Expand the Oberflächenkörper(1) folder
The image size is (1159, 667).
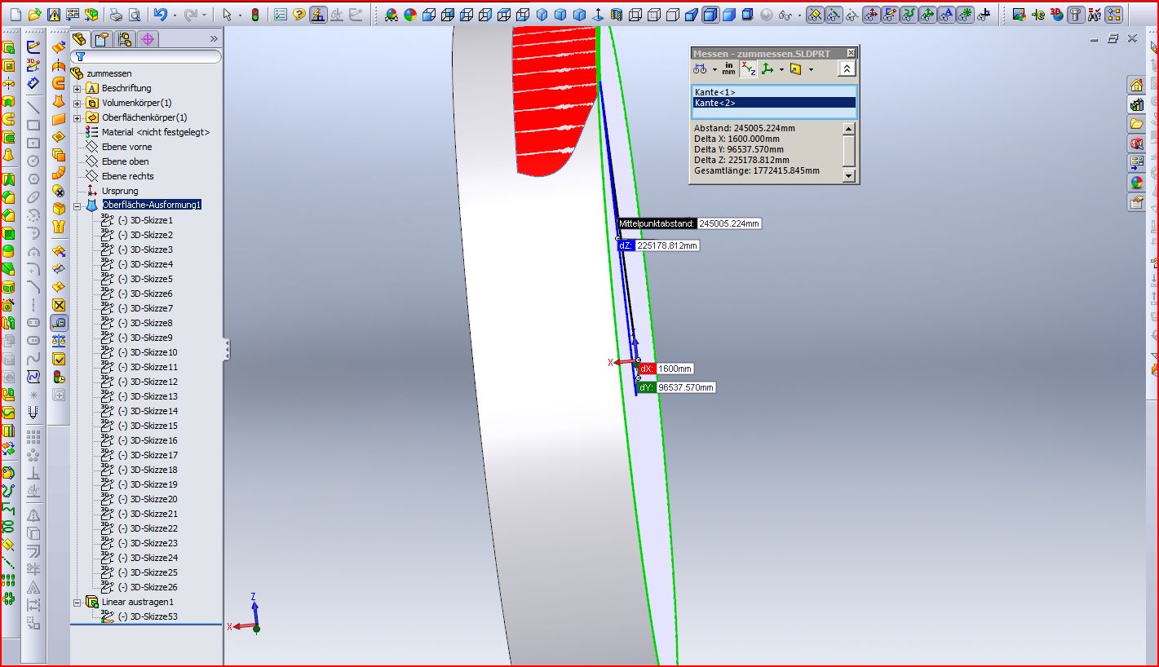coord(77,118)
